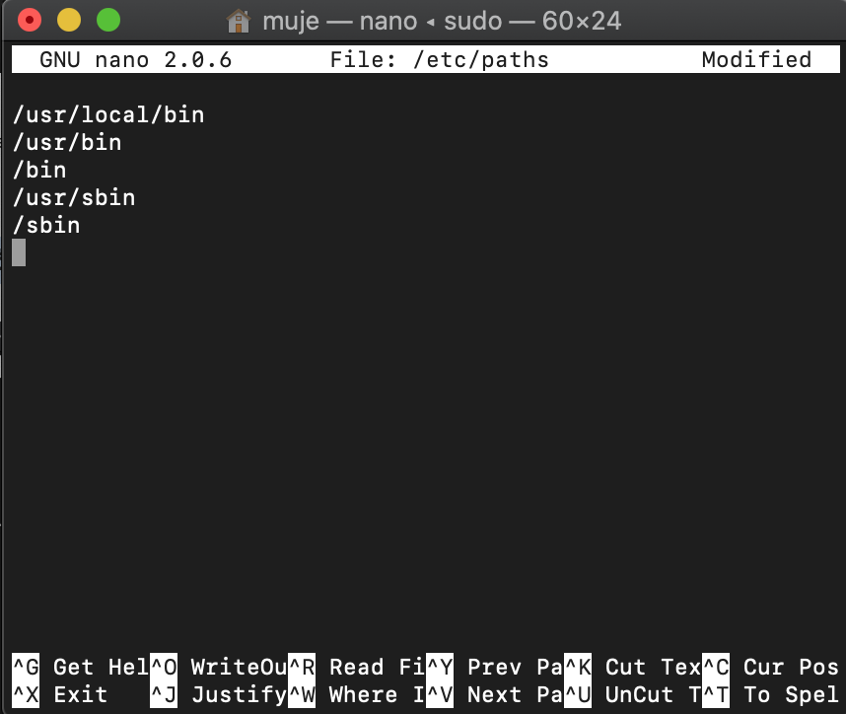
Task: Click the 'File: /etc/paths' header label
Action: pos(439,59)
